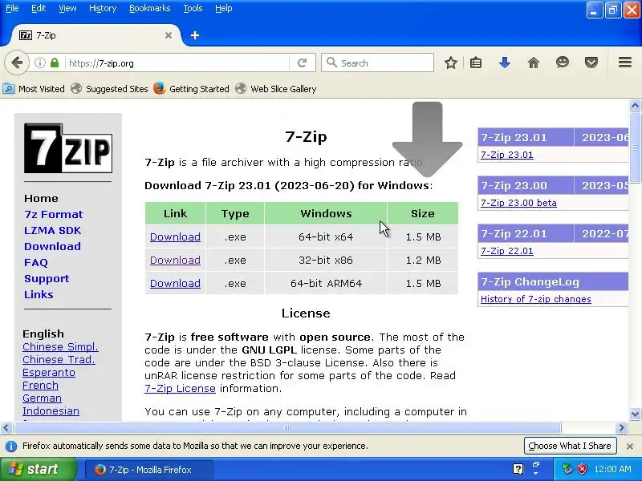Go to Home in sidebar
642x481 pixels.
click(41, 198)
